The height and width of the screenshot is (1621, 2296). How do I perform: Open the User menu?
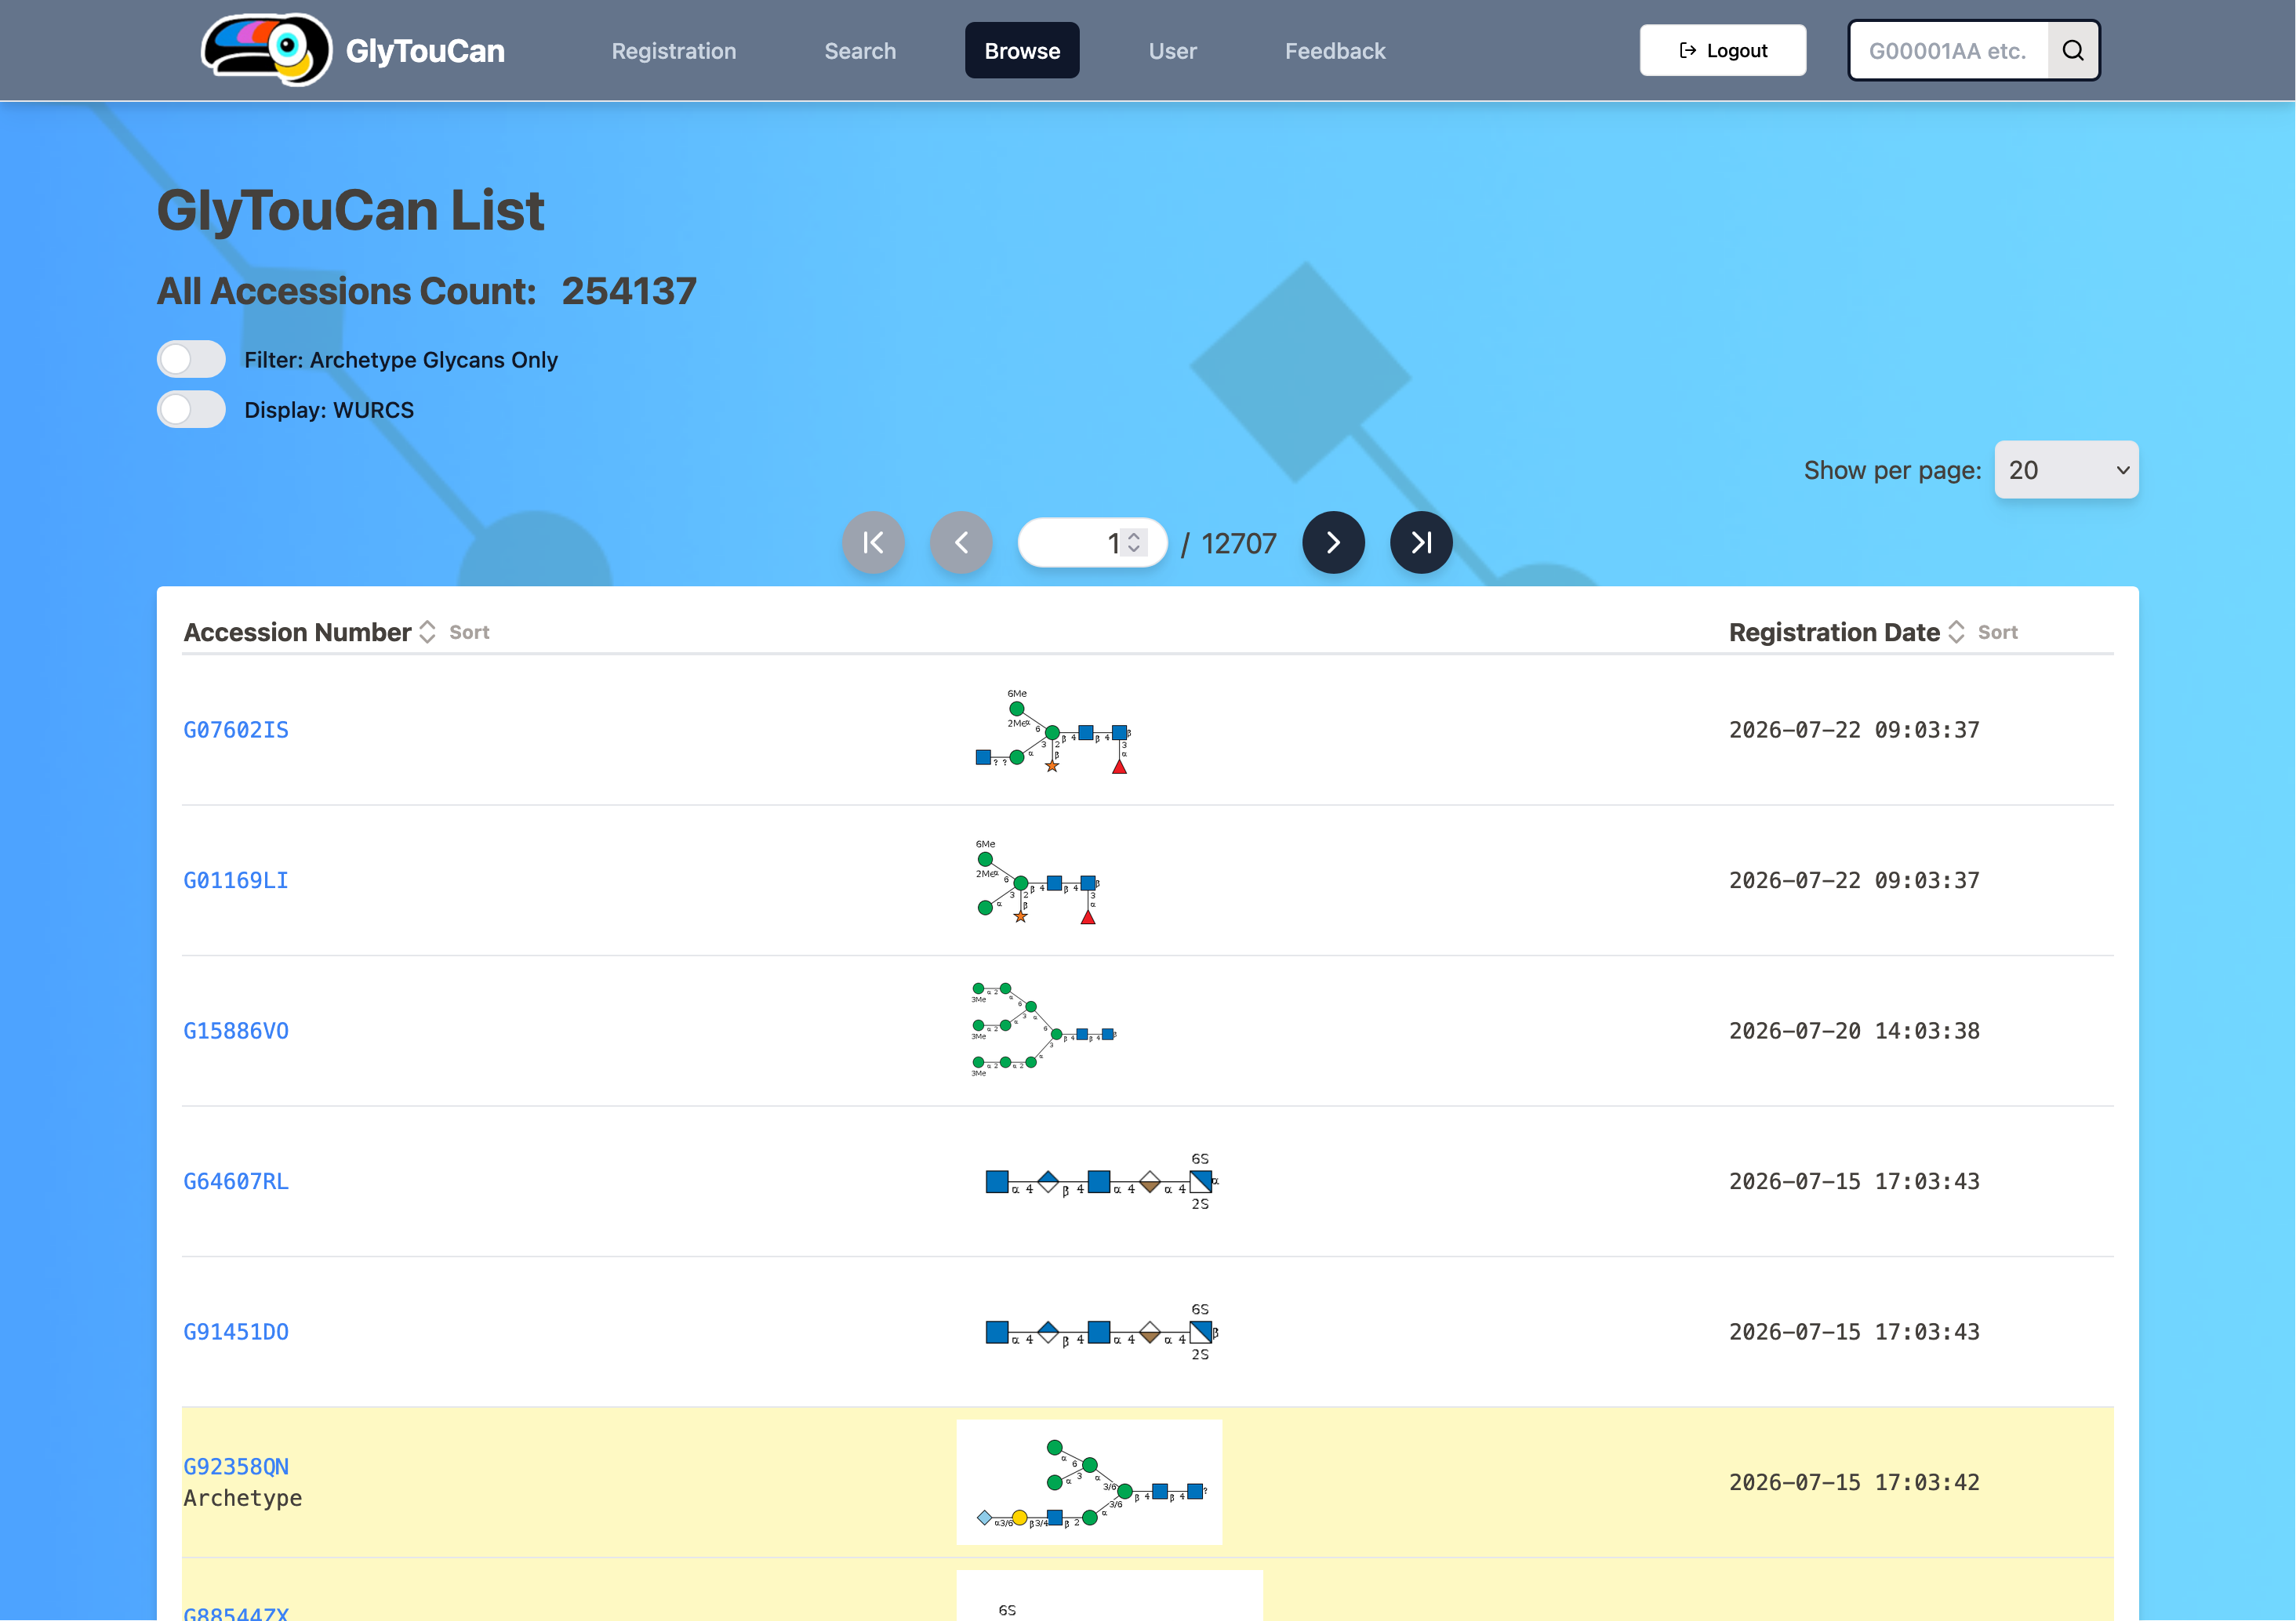click(x=1172, y=51)
